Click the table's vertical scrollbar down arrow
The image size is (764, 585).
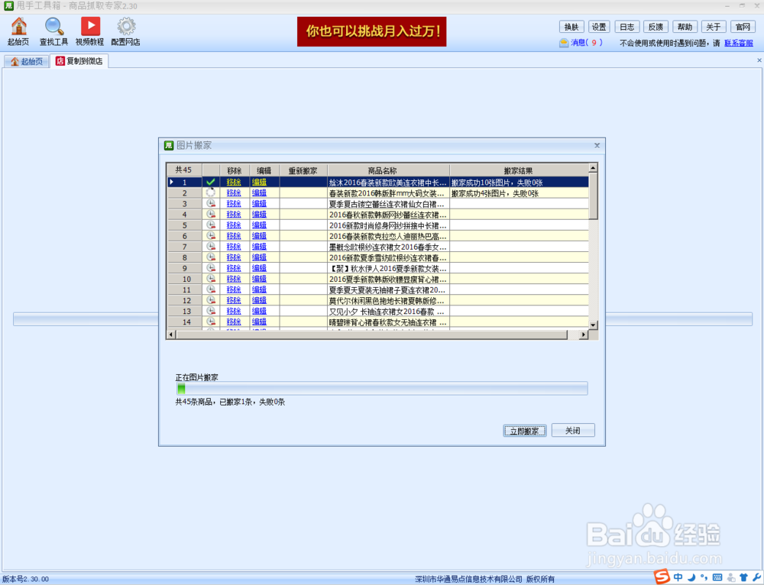pyautogui.click(x=594, y=325)
